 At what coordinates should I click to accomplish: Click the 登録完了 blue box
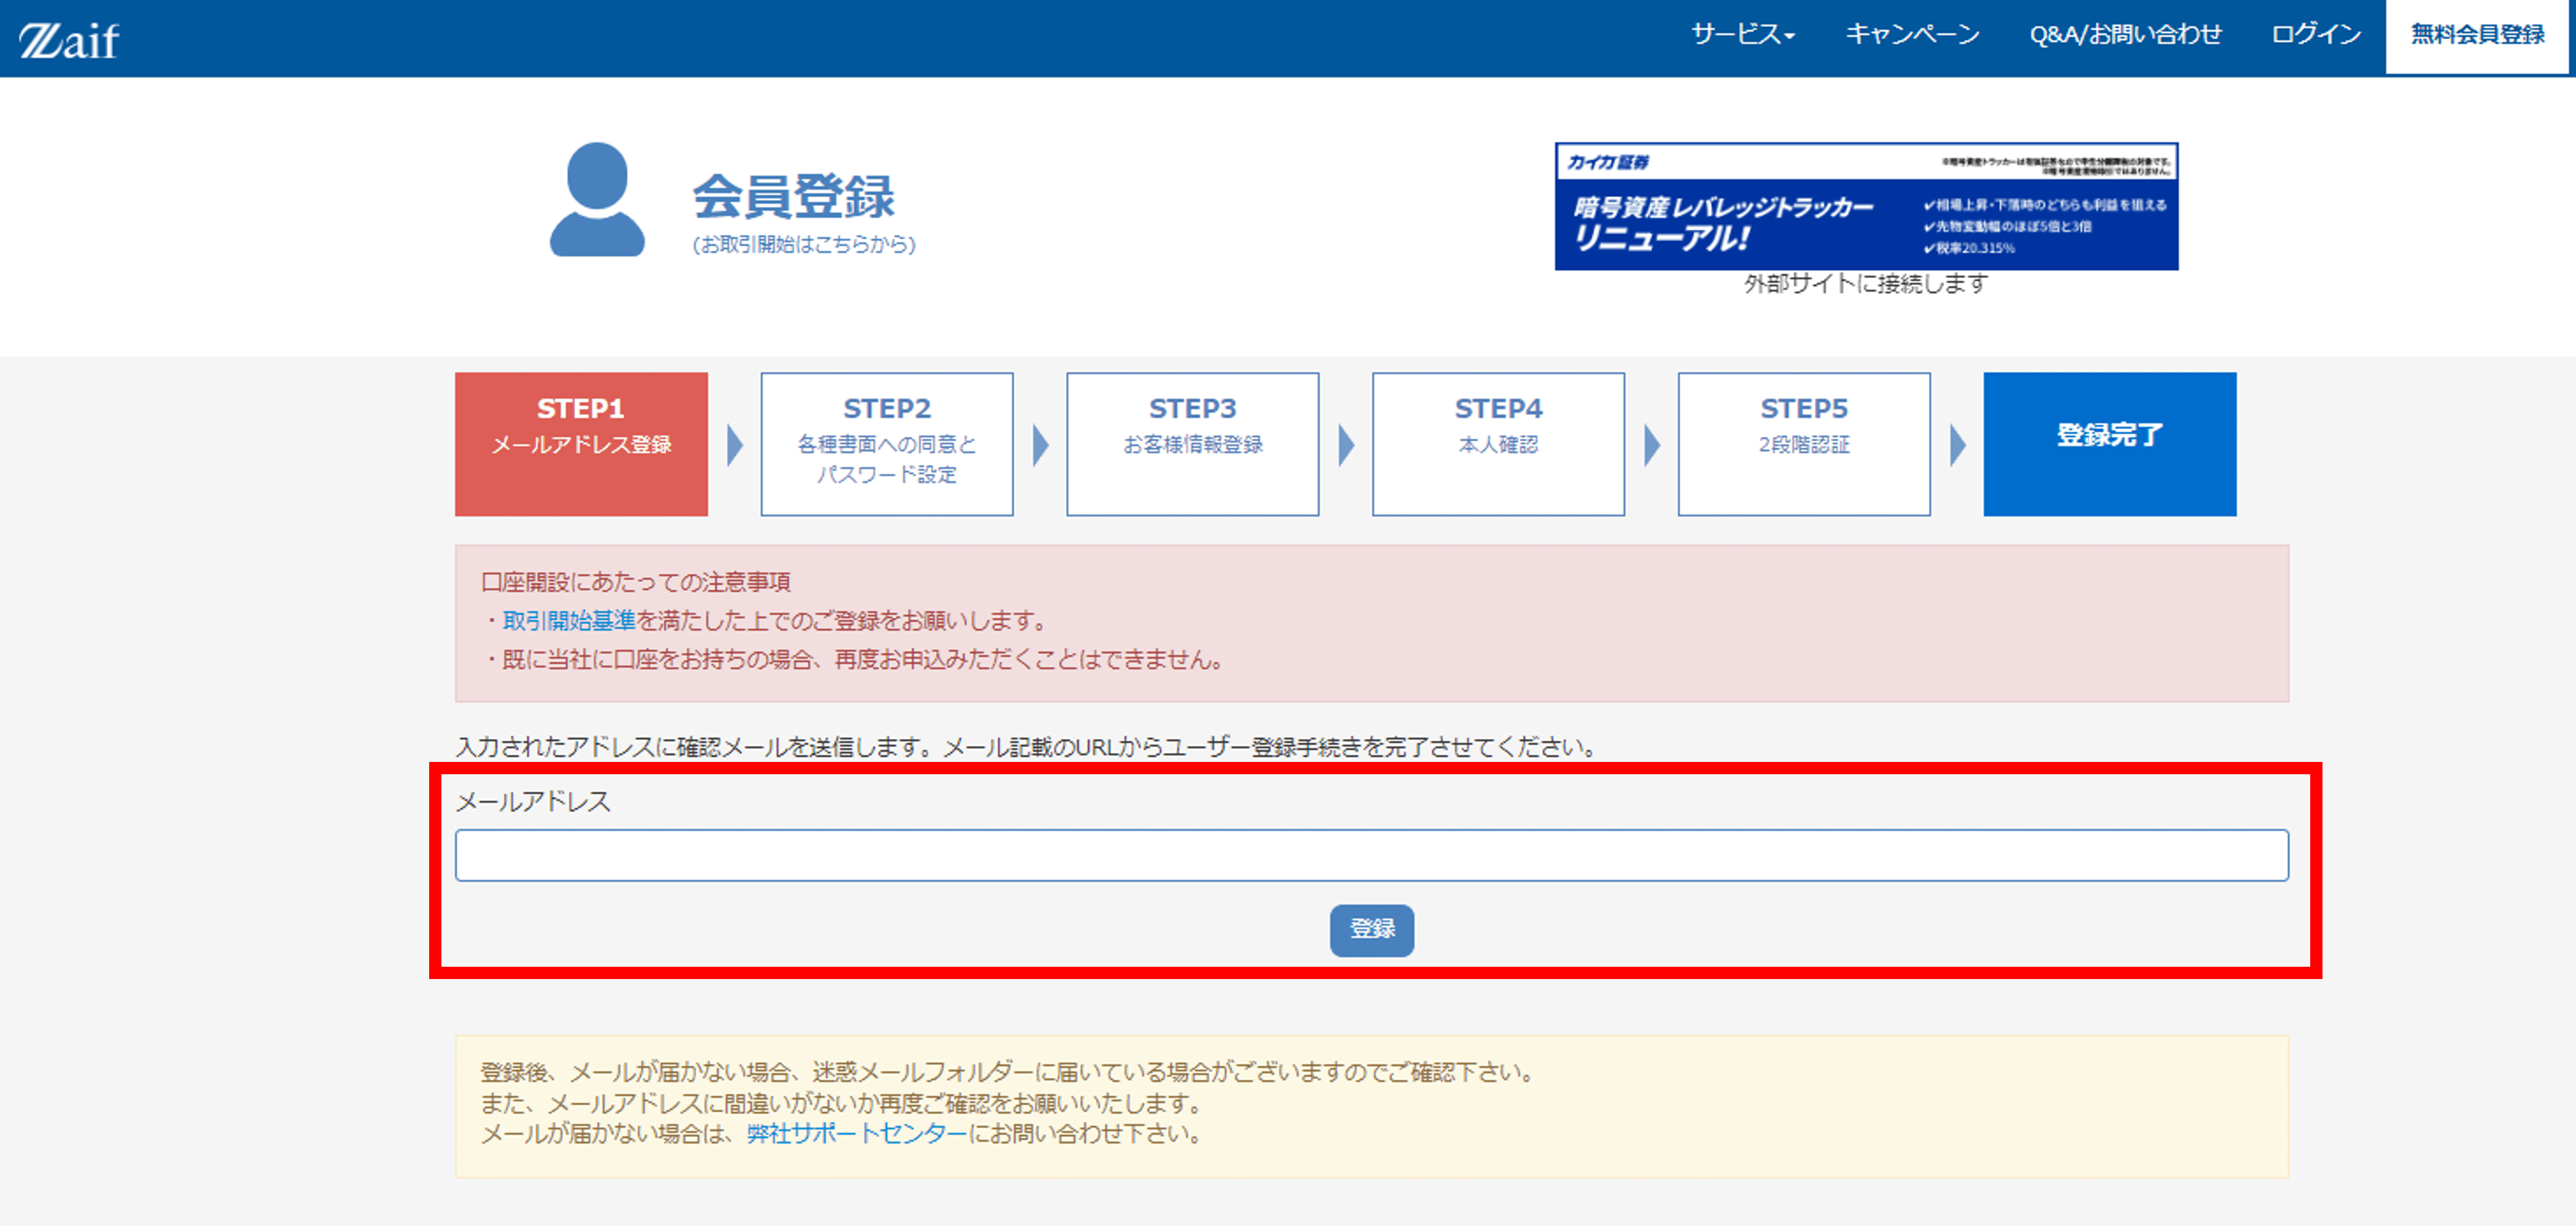(x=2109, y=444)
